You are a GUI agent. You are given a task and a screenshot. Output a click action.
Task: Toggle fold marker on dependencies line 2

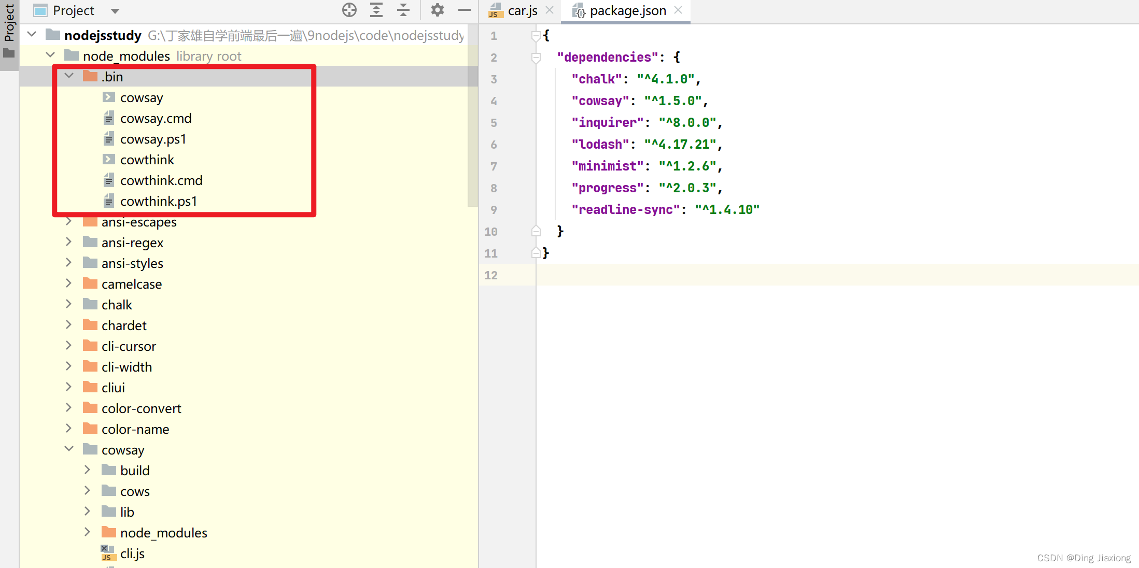(x=536, y=58)
